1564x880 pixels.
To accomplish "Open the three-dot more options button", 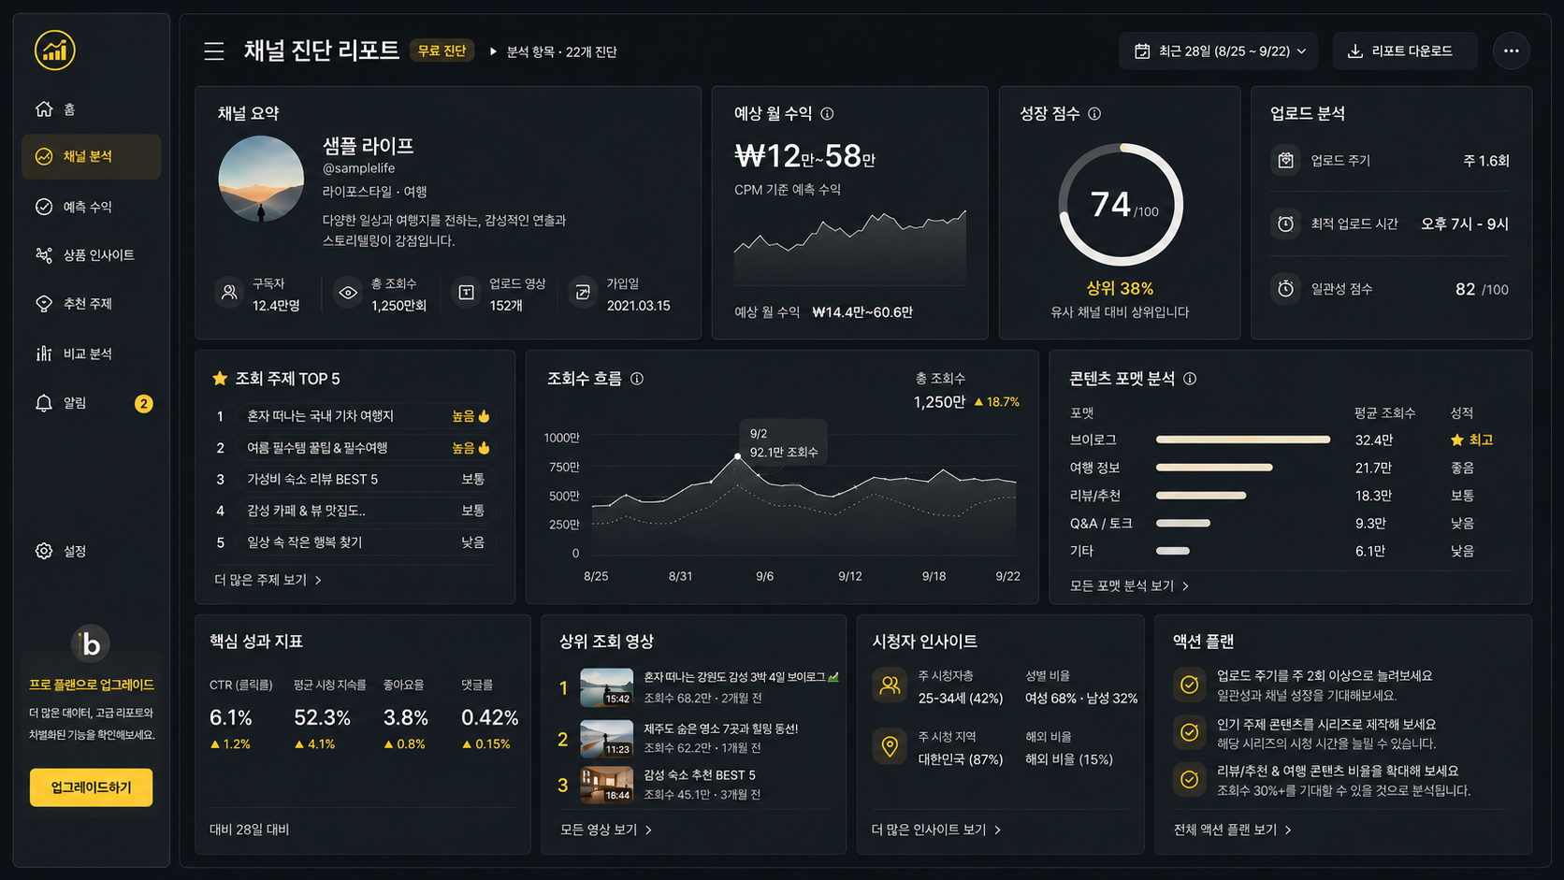I will pyautogui.click(x=1511, y=51).
